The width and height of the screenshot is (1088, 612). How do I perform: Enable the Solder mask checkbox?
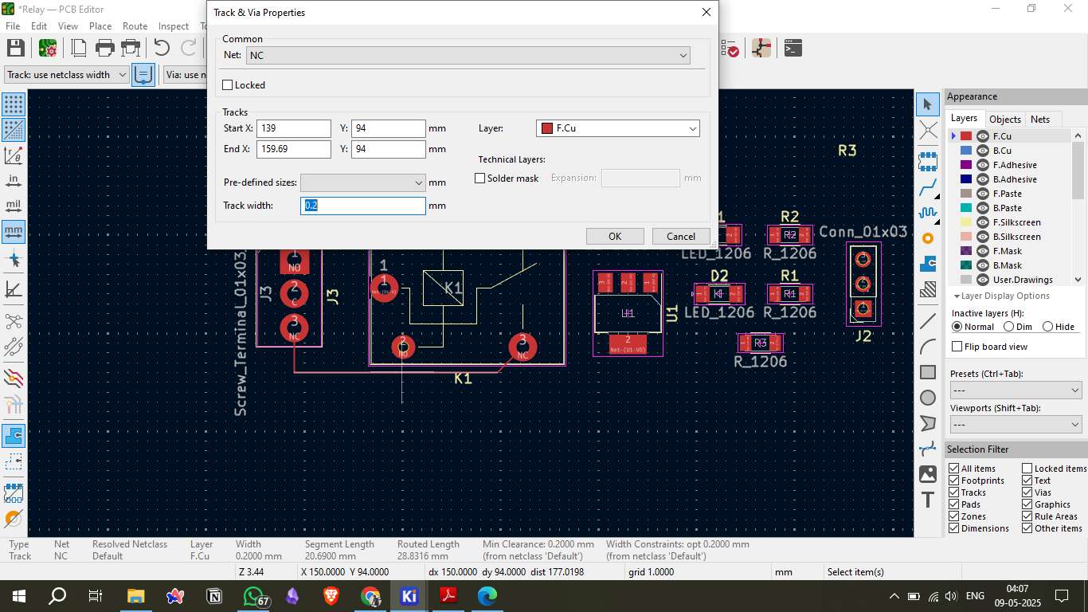pyautogui.click(x=480, y=178)
